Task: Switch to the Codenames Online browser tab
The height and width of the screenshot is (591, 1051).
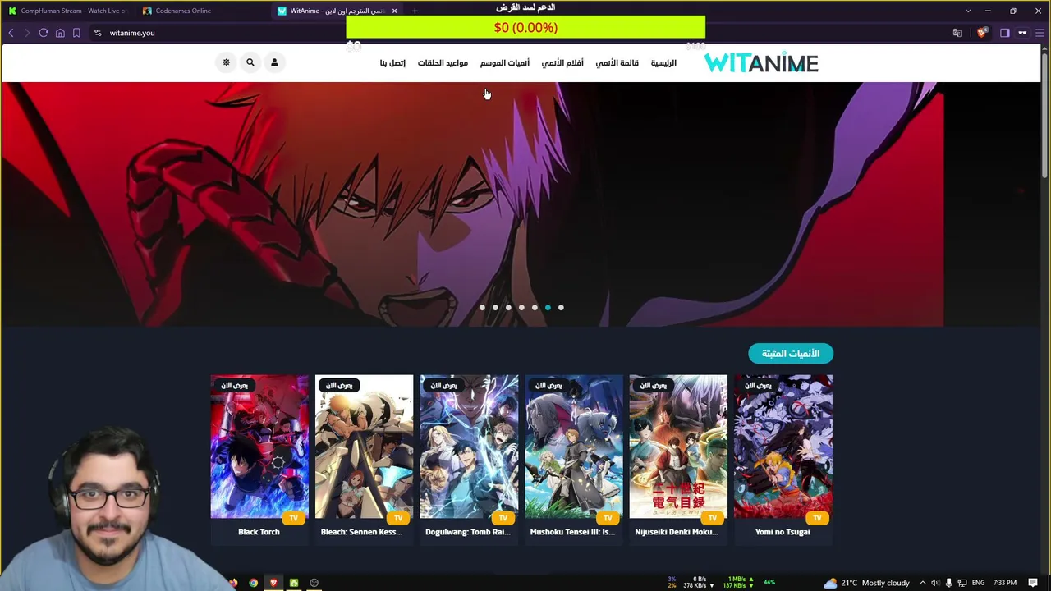Action: pyautogui.click(x=201, y=11)
